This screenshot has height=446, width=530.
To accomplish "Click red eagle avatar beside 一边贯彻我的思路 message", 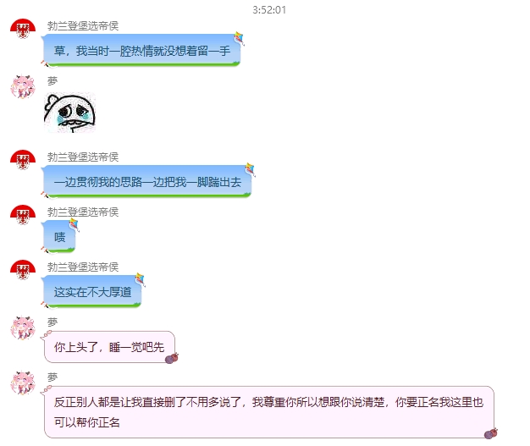I will (x=23, y=160).
